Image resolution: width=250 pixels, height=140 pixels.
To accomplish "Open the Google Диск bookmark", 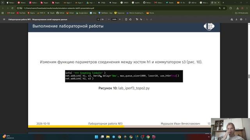I will pos(82,13).
